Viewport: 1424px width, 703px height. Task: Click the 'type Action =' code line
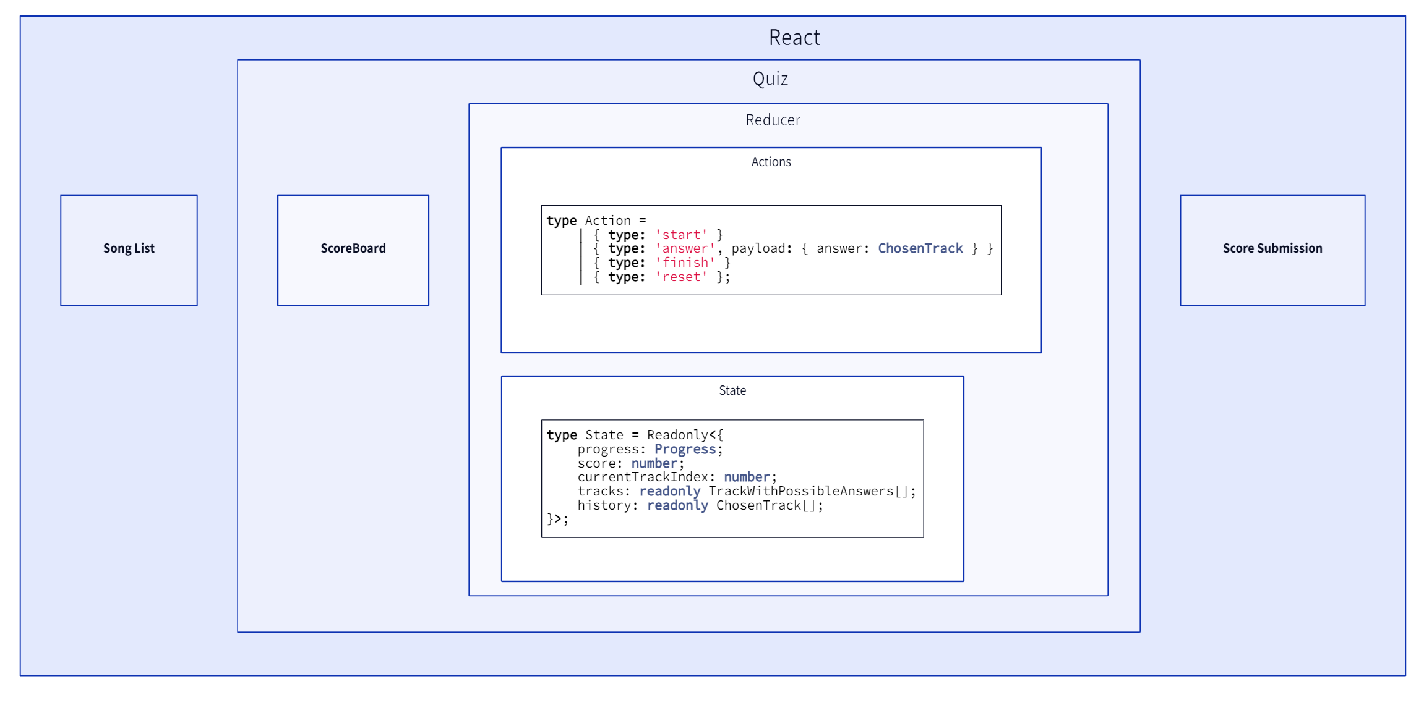(596, 221)
